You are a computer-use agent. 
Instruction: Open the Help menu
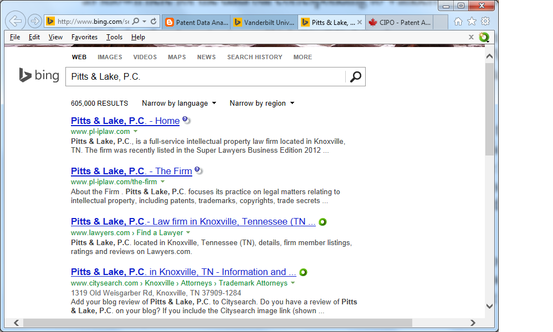(x=138, y=37)
